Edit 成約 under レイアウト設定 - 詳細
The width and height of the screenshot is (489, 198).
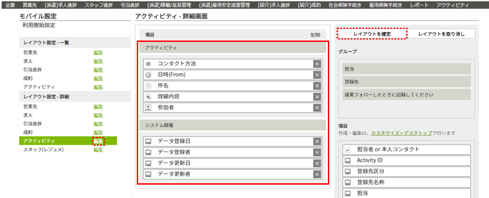click(98, 132)
